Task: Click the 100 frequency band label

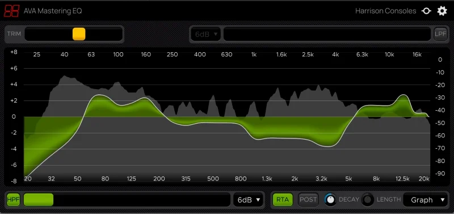Action: 118,54
